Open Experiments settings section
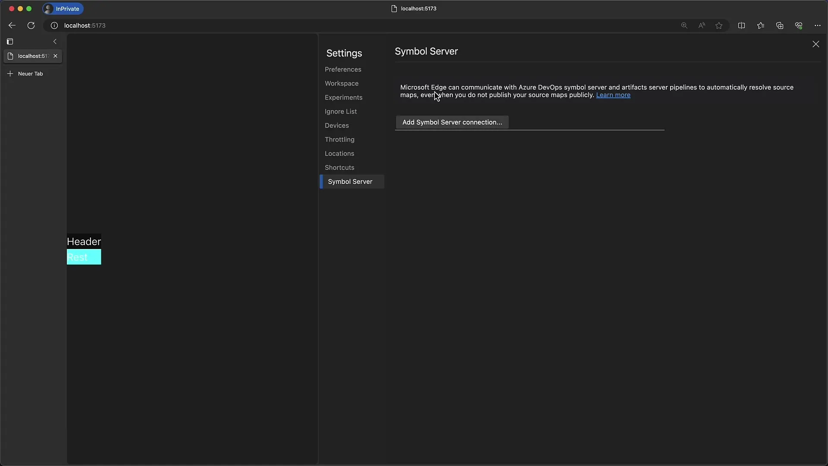 343,98
